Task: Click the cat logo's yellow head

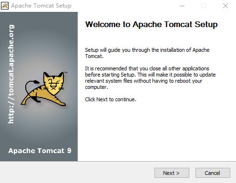Action: pos(54,83)
